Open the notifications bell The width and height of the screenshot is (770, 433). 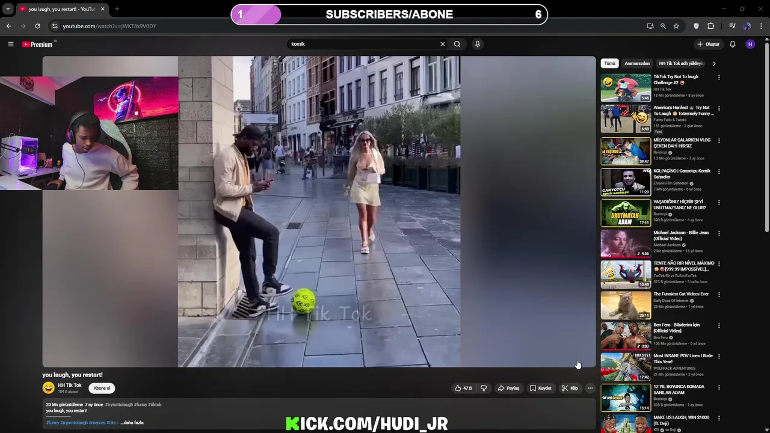(733, 44)
